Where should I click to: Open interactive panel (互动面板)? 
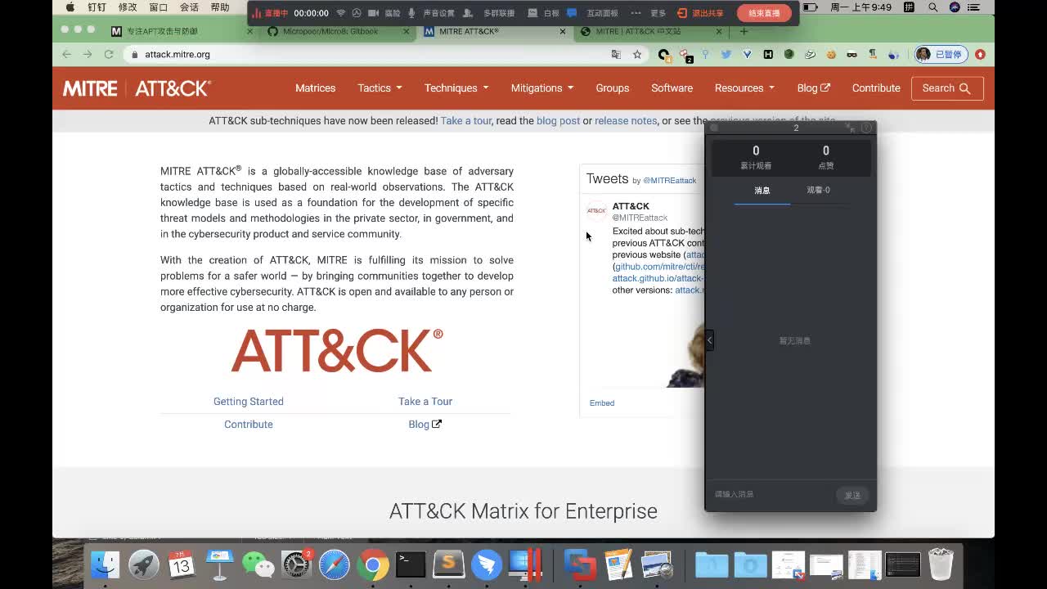[593, 13]
